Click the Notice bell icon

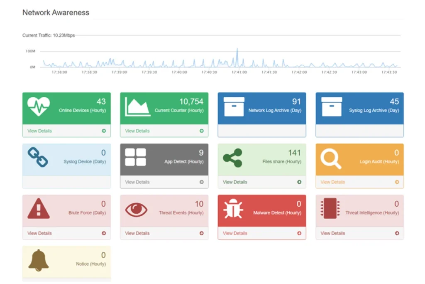click(x=38, y=261)
